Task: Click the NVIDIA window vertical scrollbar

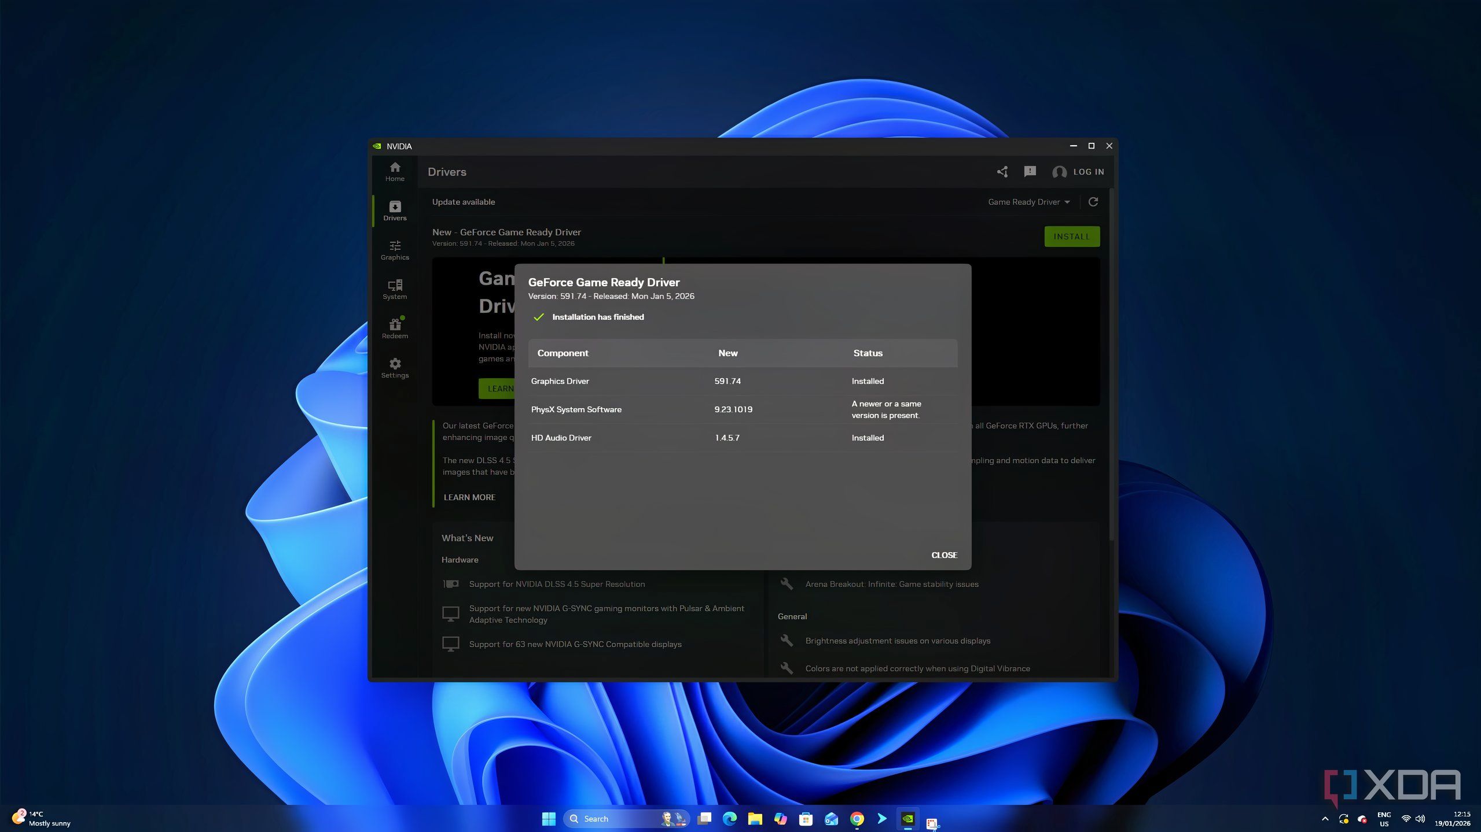Action: click(1111, 364)
